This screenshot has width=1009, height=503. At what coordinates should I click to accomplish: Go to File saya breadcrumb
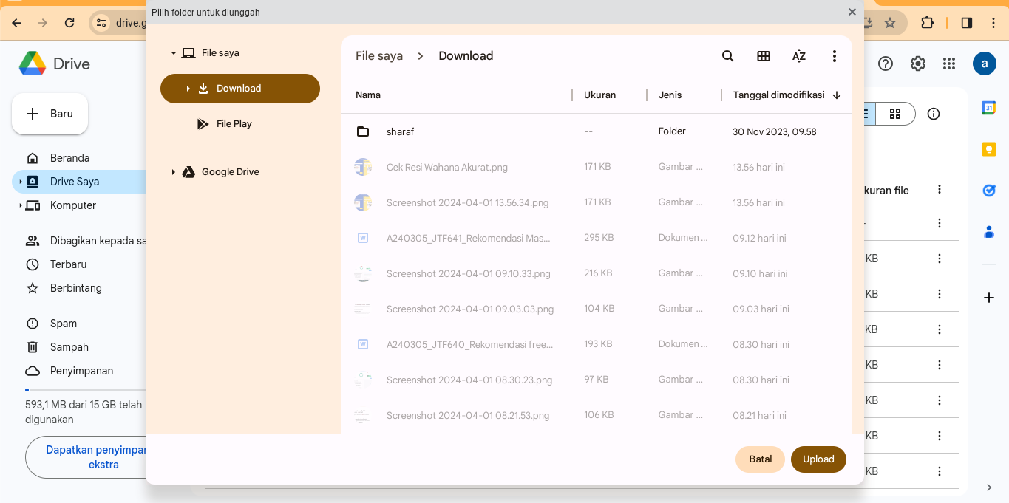coord(379,56)
